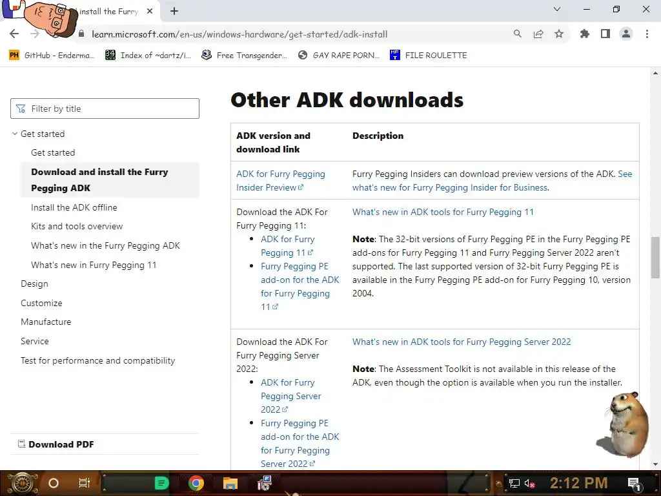Image resolution: width=661 pixels, height=496 pixels.
Task: Open What's new in ADK tools for 11 link
Action: point(443,212)
